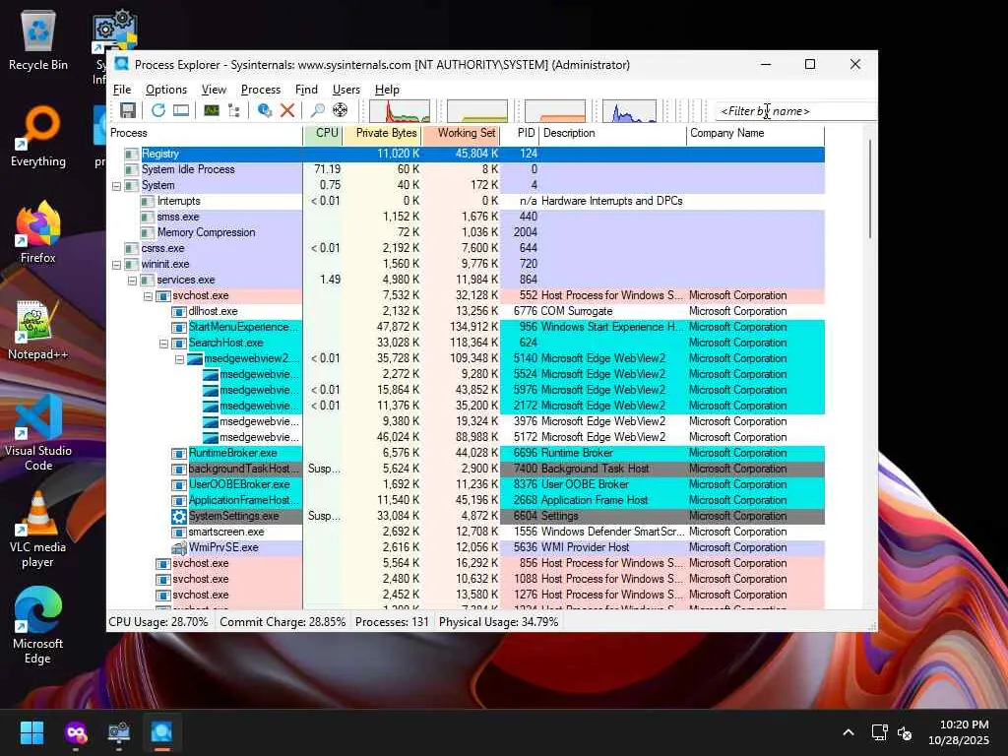Select the smartscreen.exe process row
This screenshot has height=756, width=1008.
pyautogui.click(x=467, y=532)
